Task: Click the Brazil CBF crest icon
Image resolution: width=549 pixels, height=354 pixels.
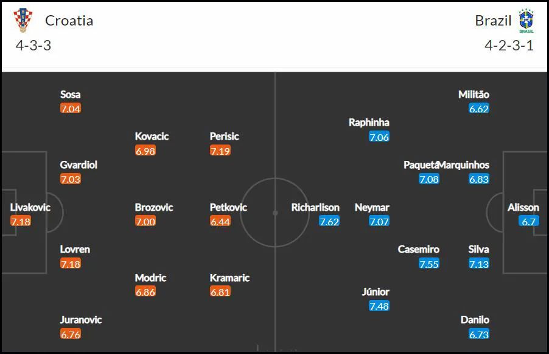Action: (526, 21)
